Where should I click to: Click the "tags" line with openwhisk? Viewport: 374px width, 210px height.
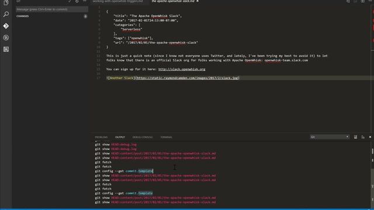point(133,38)
